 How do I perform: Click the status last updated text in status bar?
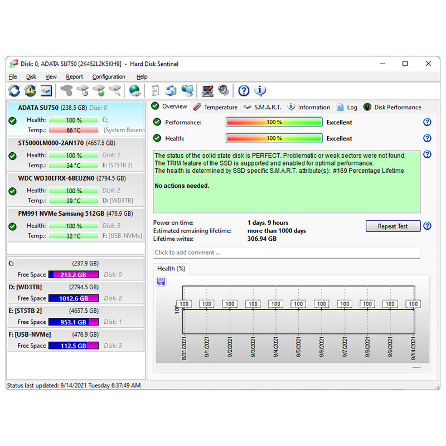click(x=74, y=385)
